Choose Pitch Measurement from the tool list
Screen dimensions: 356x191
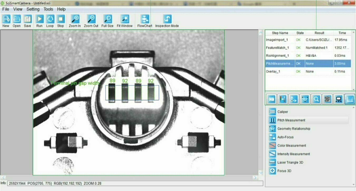[x=308, y=120]
